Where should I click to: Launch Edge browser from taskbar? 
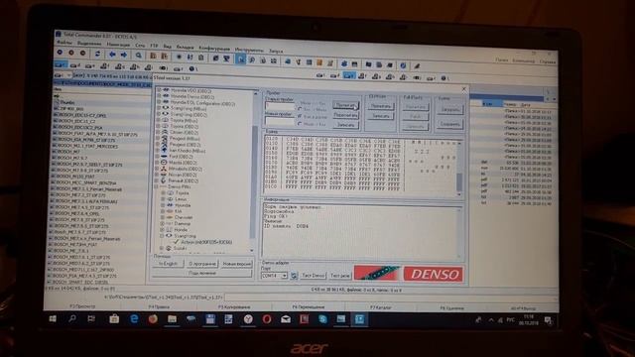tap(134, 319)
